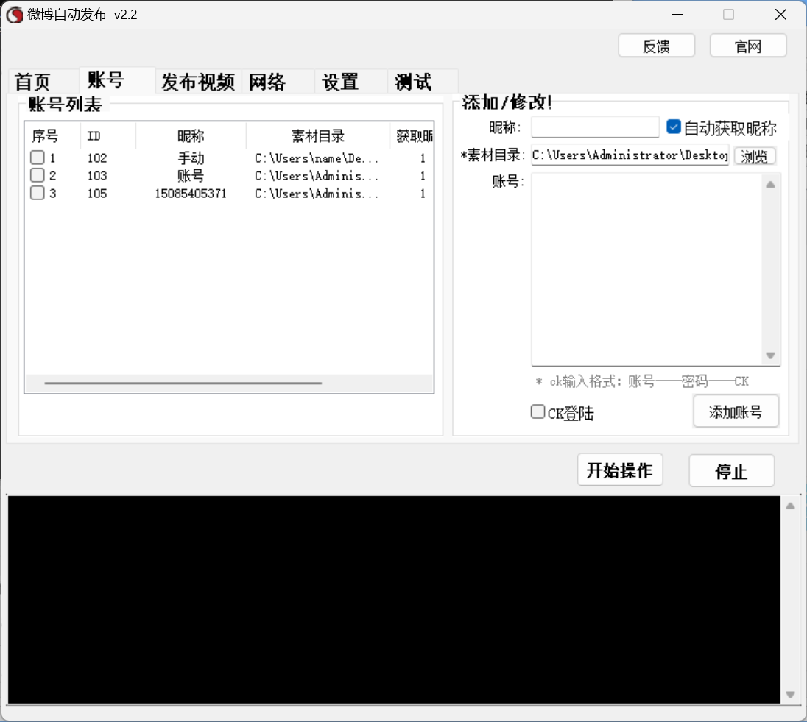Click the 昵称 column header in the list
Viewport: 807px width, 722px height.
tap(191, 136)
